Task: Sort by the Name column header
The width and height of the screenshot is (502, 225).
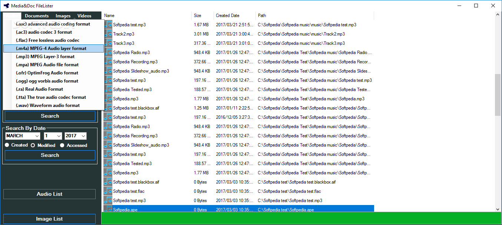Action: [x=146, y=16]
